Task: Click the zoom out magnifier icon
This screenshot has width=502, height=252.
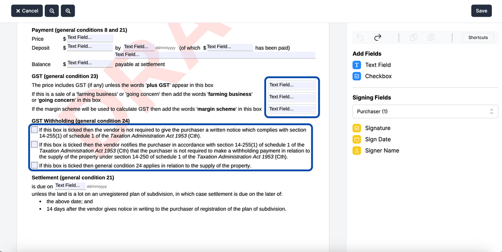Action: pos(52,11)
